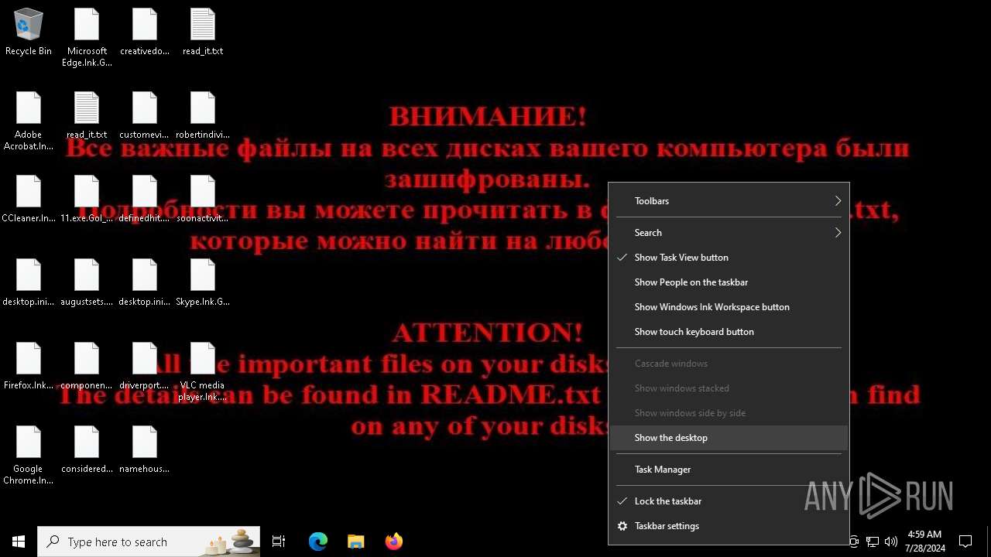Select desktop.ini file next to Skype.lnk icon
The image size is (991, 557).
coord(145,283)
